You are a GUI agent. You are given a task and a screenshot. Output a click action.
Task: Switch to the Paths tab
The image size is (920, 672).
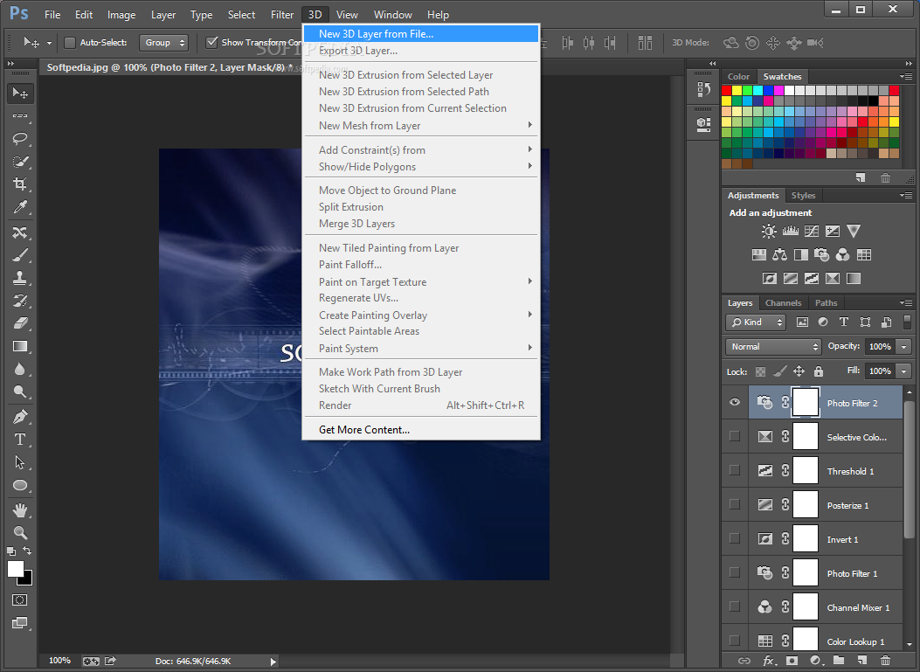point(827,303)
